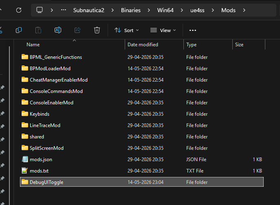
Task: Go to the Win64 breadcrumb folder
Action: tap(165, 10)
